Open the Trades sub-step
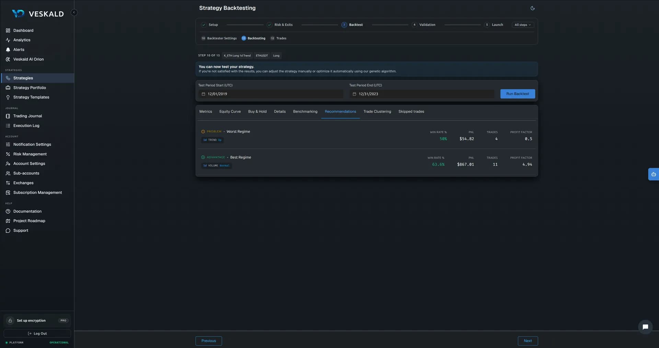Screen dimensions: 659x348 click(278, 38)
